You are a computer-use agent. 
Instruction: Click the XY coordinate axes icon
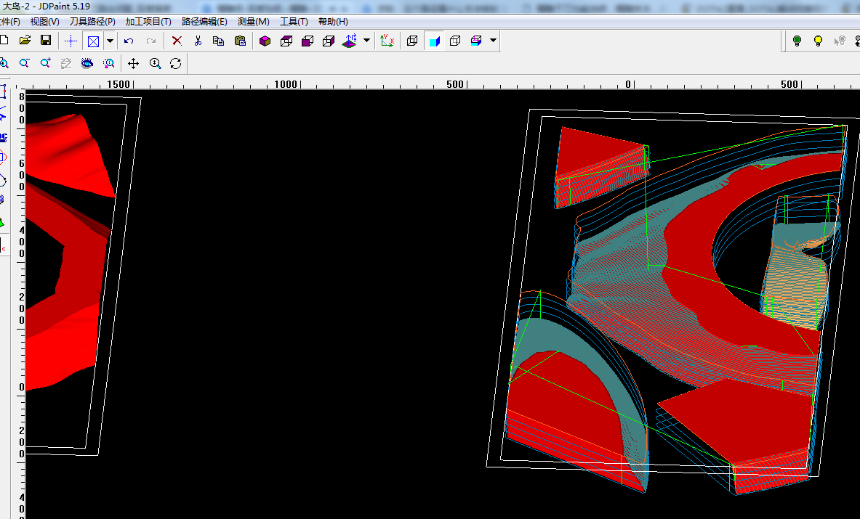point(387,41)
